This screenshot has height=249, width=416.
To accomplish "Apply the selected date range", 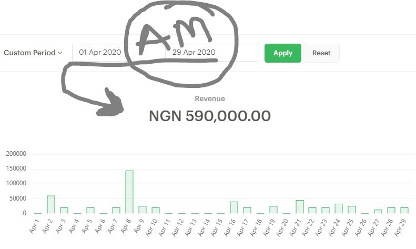I will (283, 53).
